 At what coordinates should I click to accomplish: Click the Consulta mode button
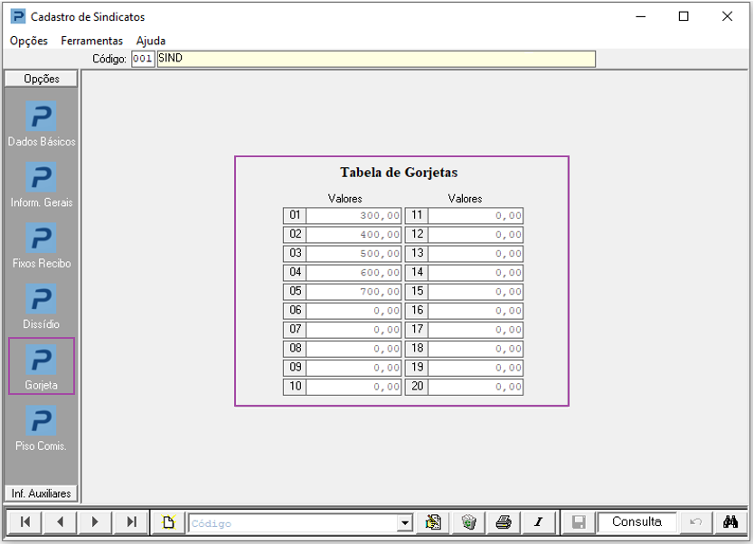coord(636,522)
